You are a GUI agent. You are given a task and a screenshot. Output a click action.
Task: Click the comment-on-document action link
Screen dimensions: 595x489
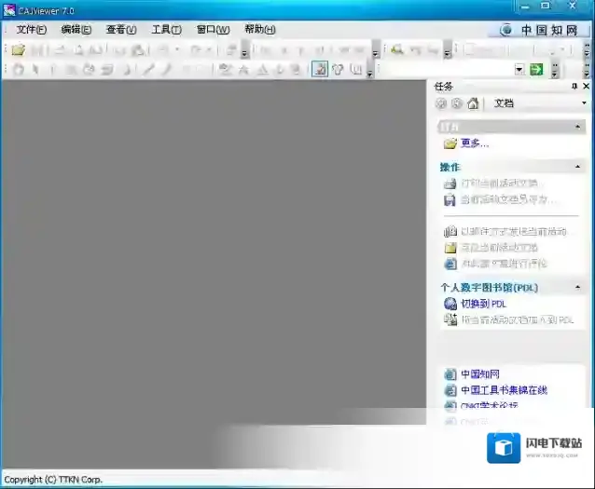tap(495, 264)
